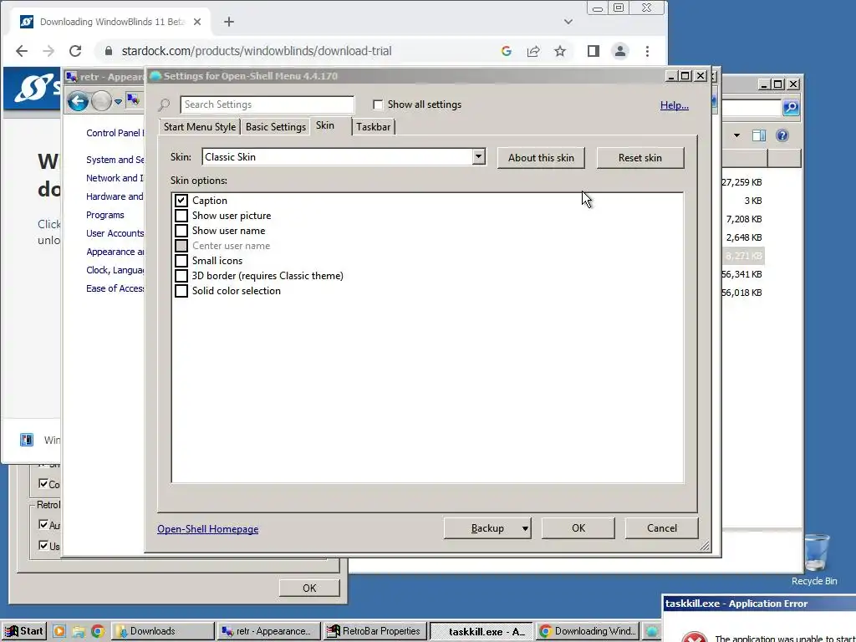The height and width of the screenshot is (642, 856).
Task: Confirm Open-Shell settings with OK
Action: pos(578,528)
